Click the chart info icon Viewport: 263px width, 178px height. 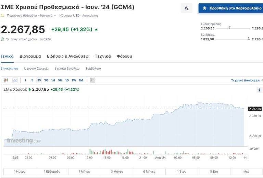click(x=259, y=90)
